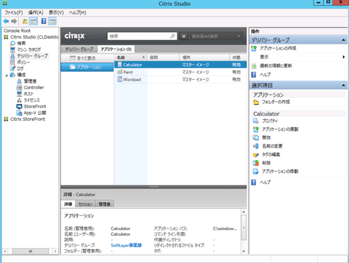Expand advanced search double-chevron button
Viewport: 349px width, 263px height.
pyautogui.click(x=184, y=36)
